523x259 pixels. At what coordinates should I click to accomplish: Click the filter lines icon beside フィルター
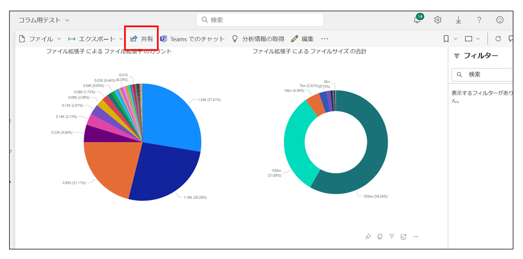[x=456, y=56]
